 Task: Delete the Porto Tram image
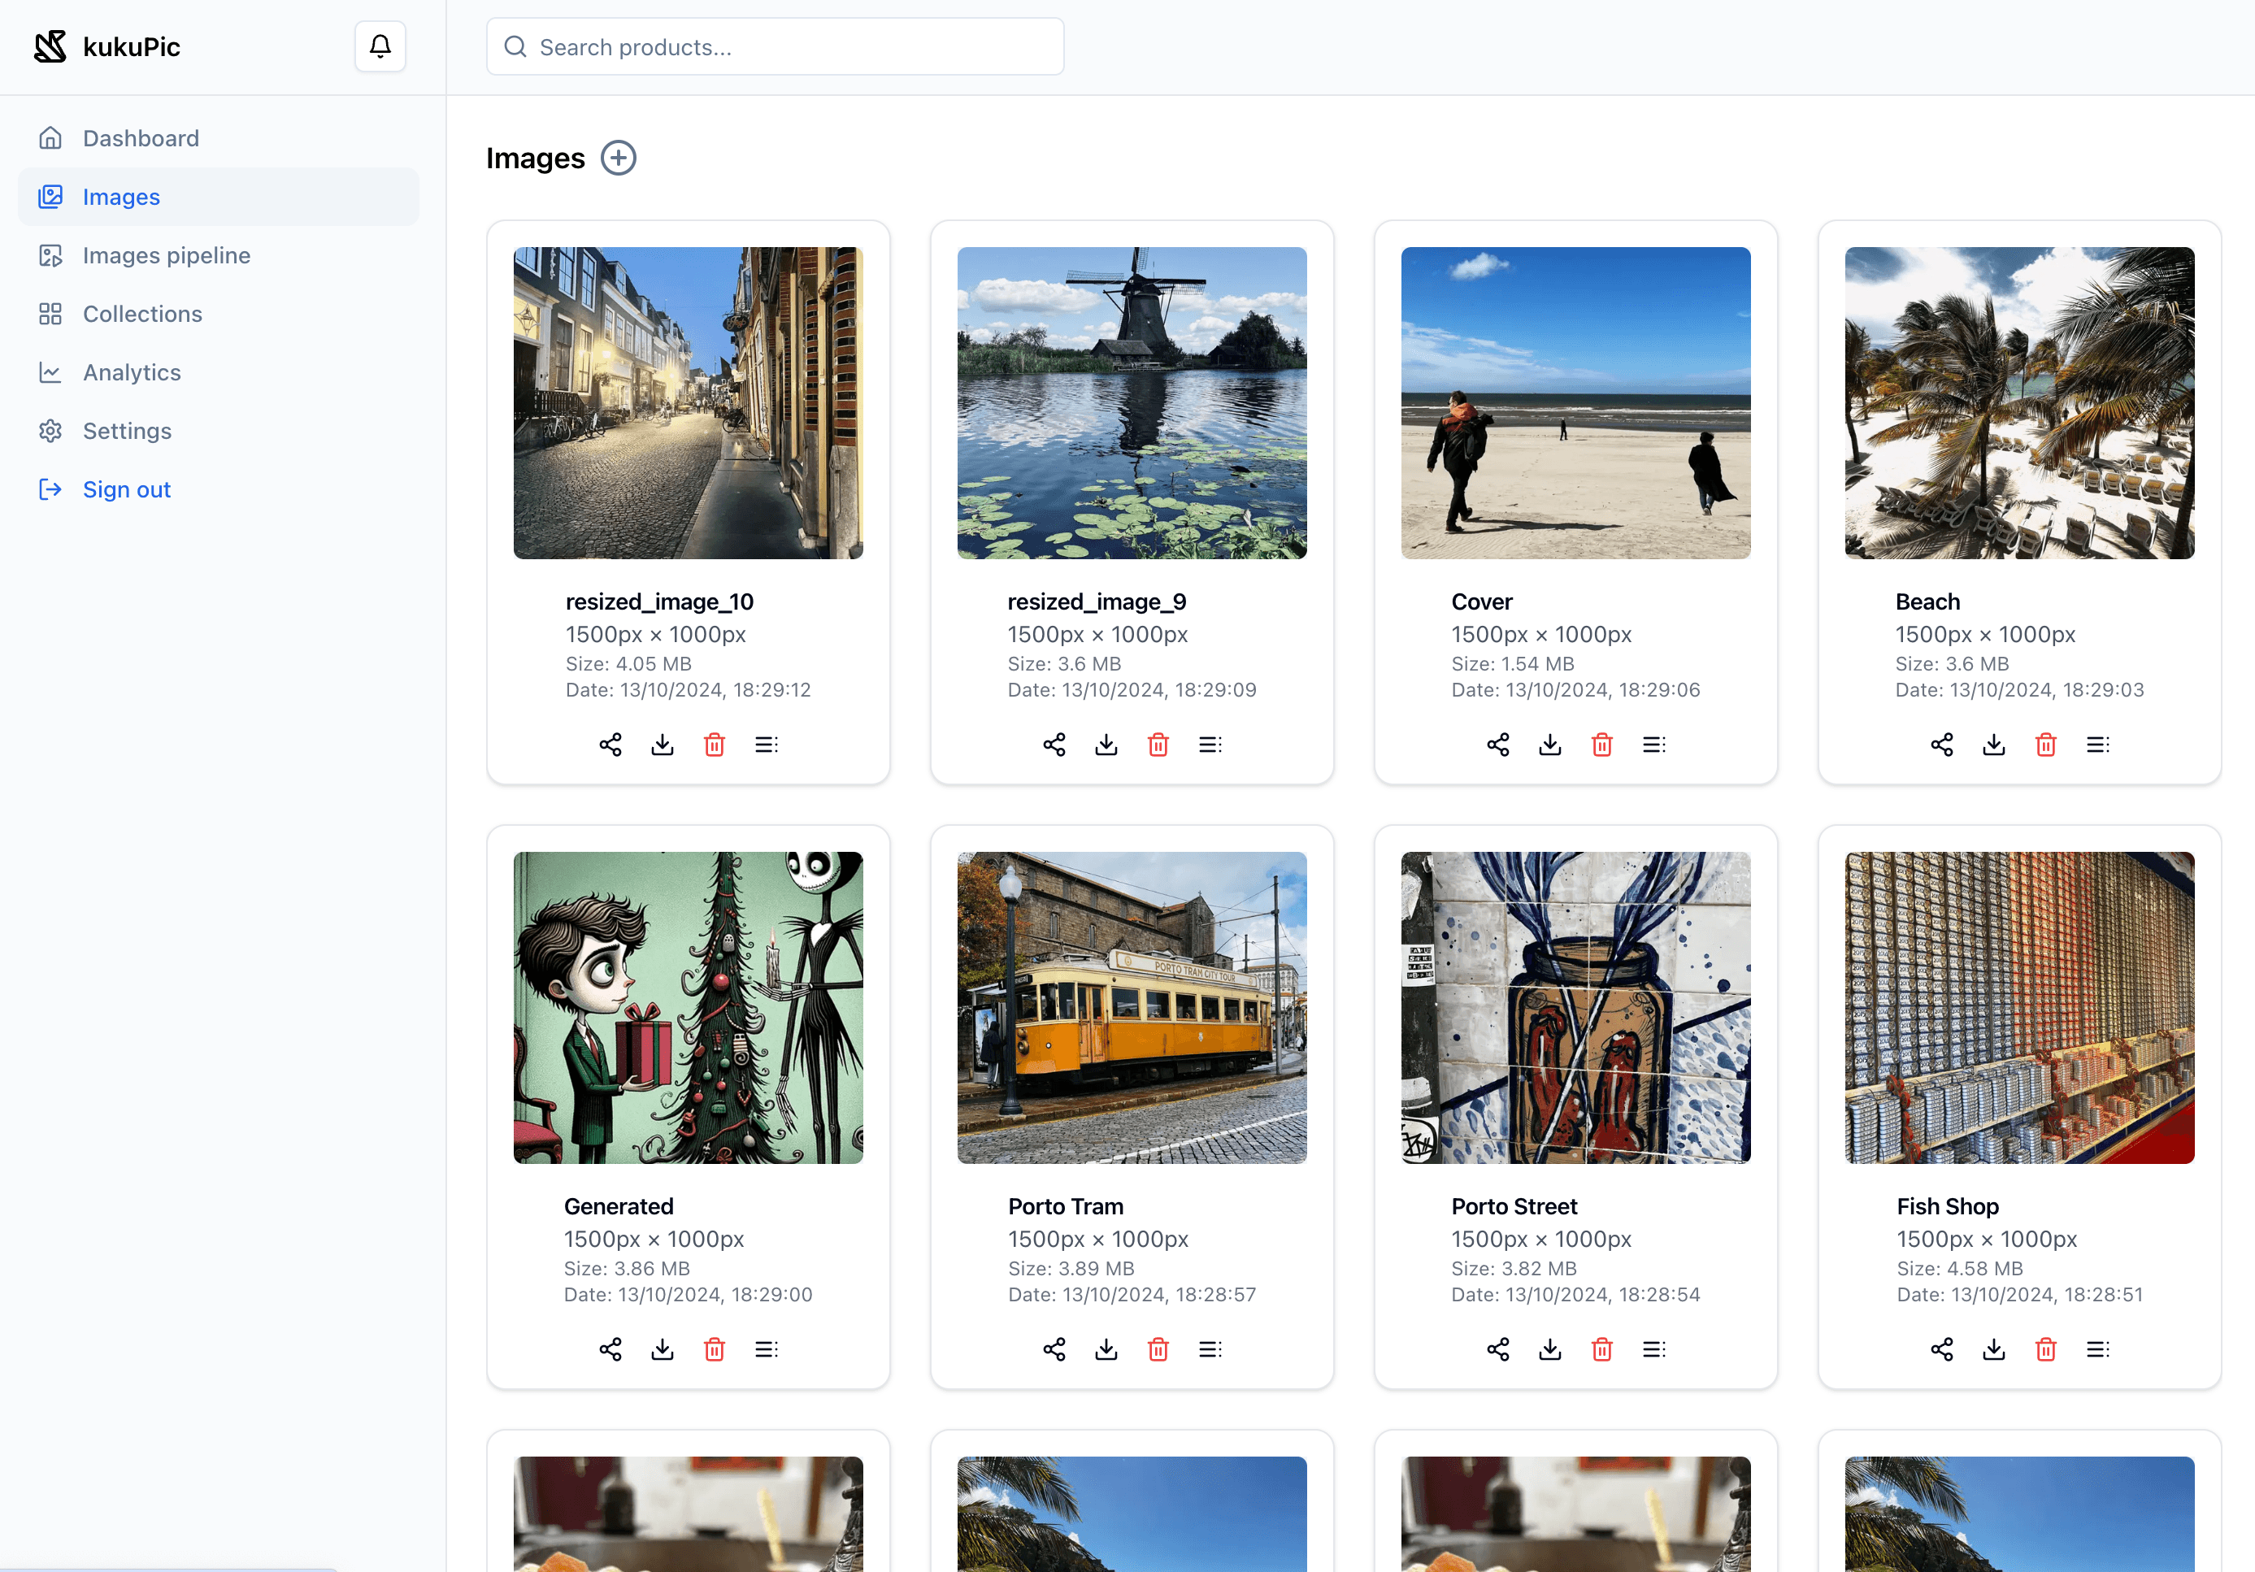pos(1158,1350)
